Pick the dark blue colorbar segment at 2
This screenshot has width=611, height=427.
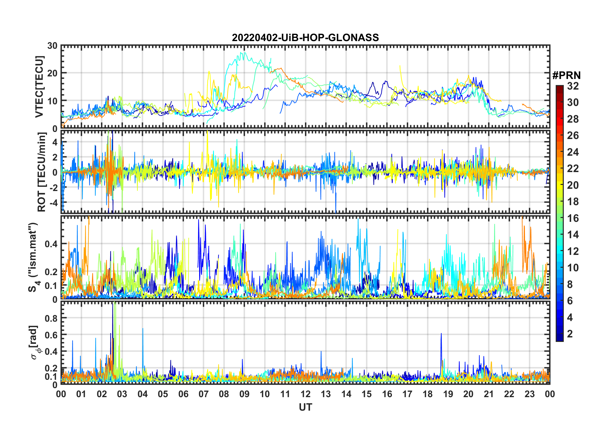pos(560,334)
